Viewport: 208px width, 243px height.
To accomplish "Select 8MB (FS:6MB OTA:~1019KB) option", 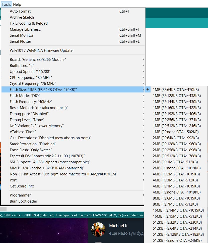I will coord(176,198).
